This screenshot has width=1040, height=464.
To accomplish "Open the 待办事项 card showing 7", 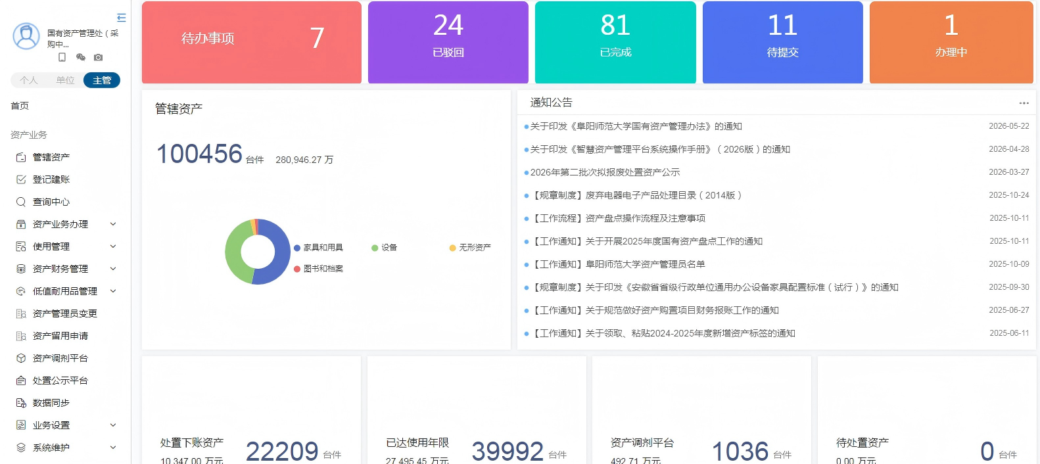I will pyautogui.click(x=252, y=42).
